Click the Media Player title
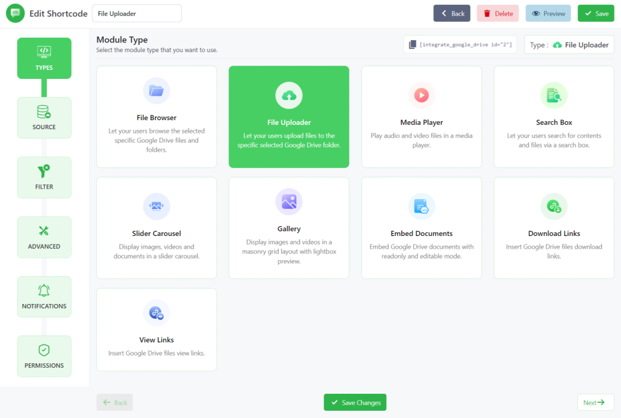 point(421,123)
